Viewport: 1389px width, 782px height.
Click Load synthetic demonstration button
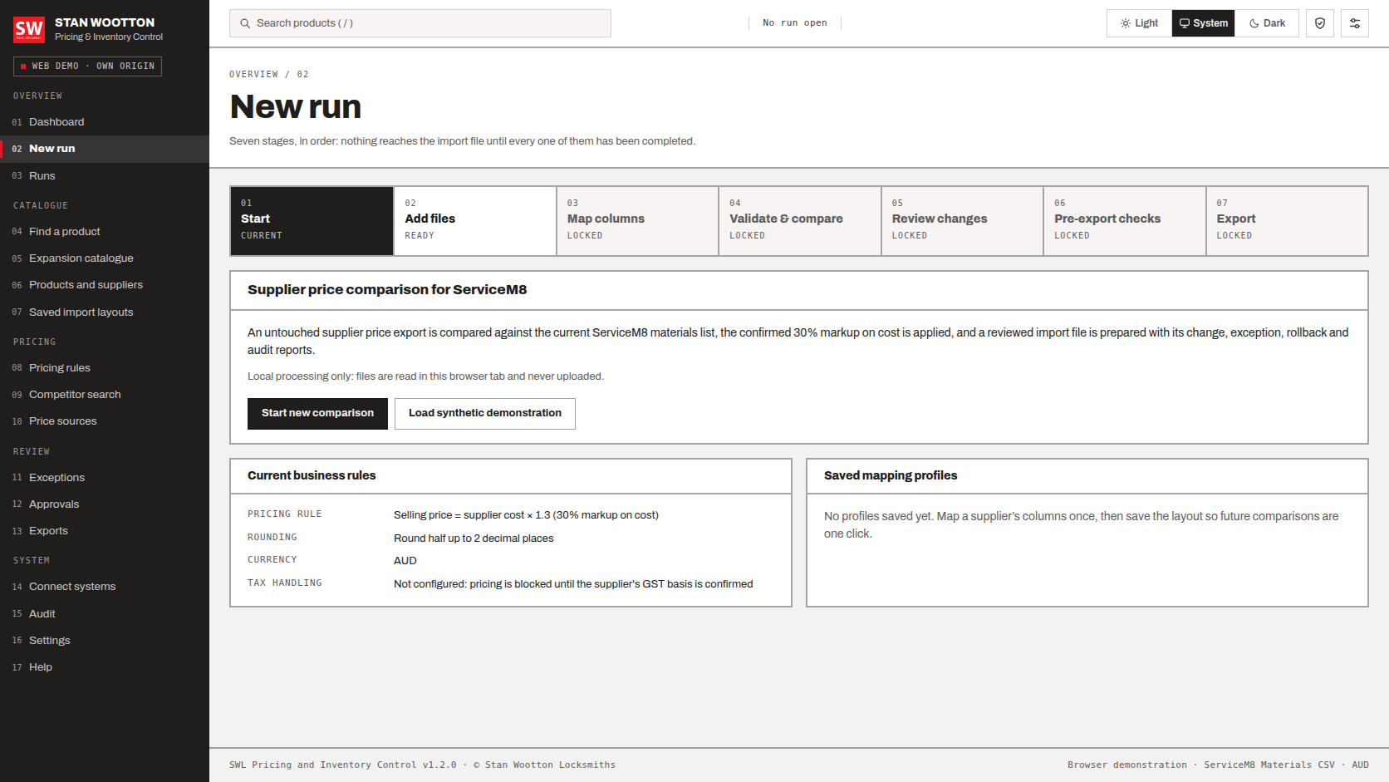pos(485,414)
